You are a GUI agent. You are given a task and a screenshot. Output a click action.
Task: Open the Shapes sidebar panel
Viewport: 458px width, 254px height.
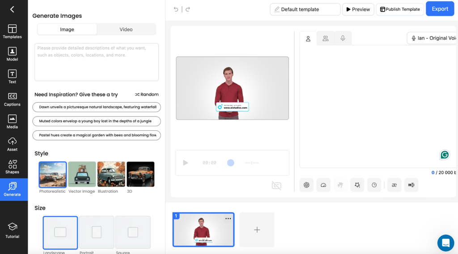(12, 167)
